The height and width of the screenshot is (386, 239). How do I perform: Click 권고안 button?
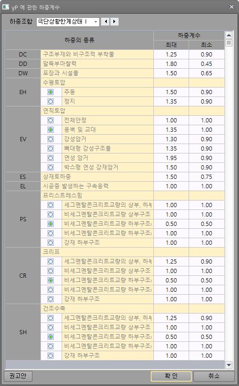18,376
